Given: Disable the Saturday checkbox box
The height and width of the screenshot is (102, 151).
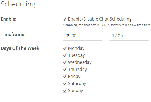Looking at the screenshot, I should point(65,83).
